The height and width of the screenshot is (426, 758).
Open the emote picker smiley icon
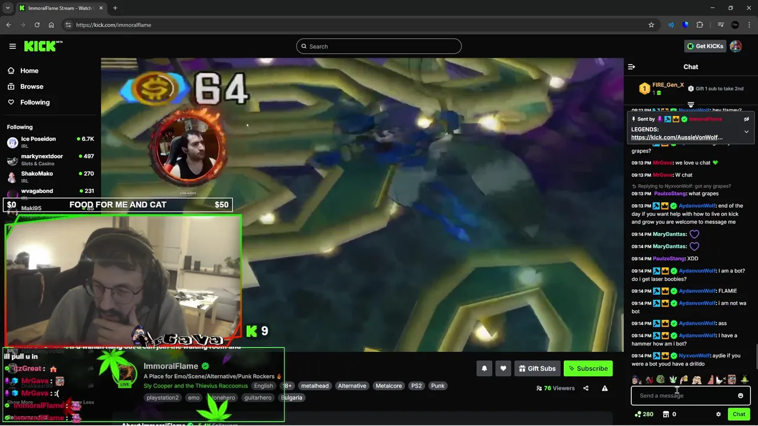click(x=740, y=396)
